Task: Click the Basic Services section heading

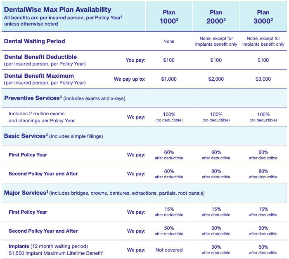Action: (x=26, y=136)
